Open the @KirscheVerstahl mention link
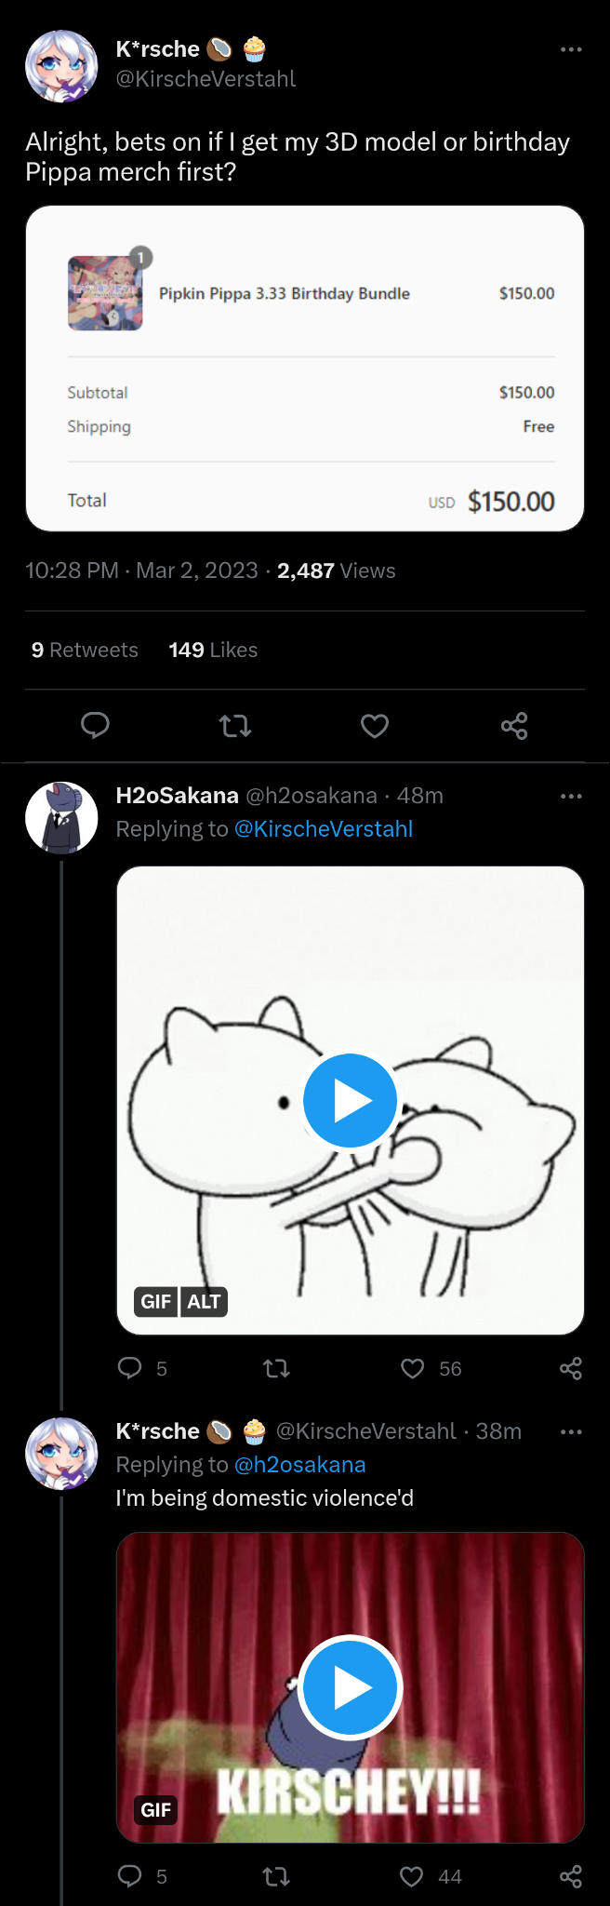The height and width of the screenshot is (1906, 610). pyautogui.click(x=324, y=829)
